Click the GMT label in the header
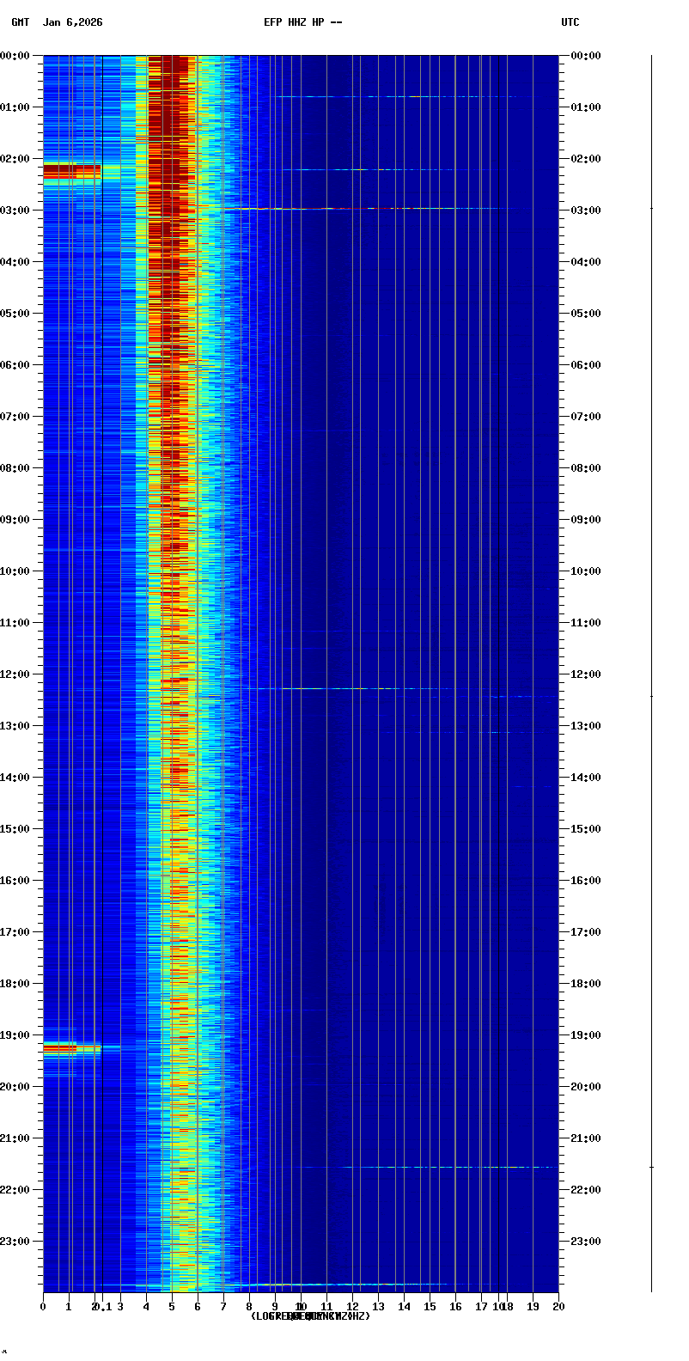Viewport: 689px width, 1361px height. click(x=21, y=22)
